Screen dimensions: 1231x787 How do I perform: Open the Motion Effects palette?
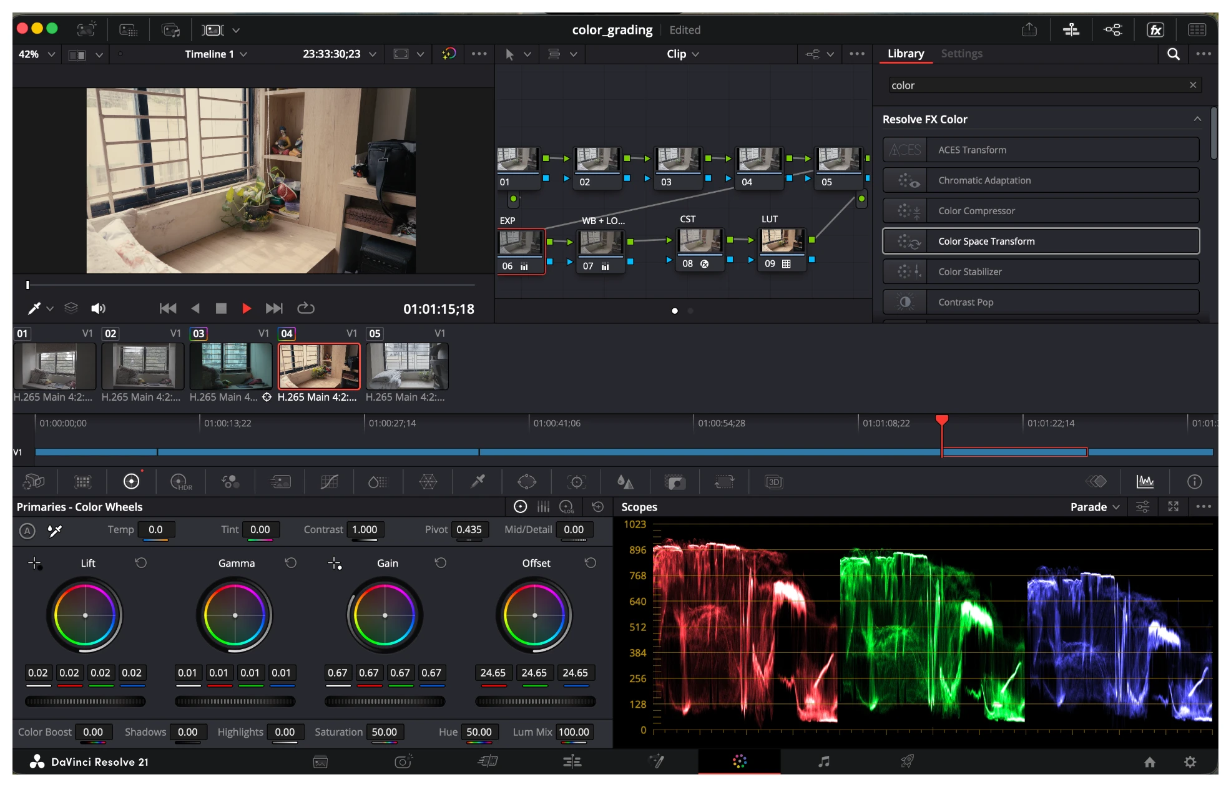point(280,482)
